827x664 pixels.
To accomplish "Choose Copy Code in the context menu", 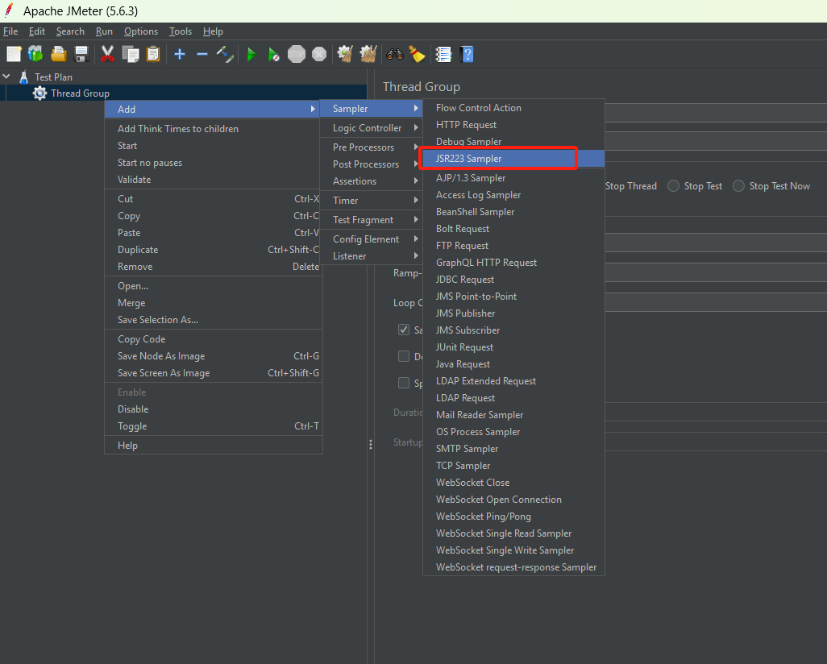I will 214,339.
